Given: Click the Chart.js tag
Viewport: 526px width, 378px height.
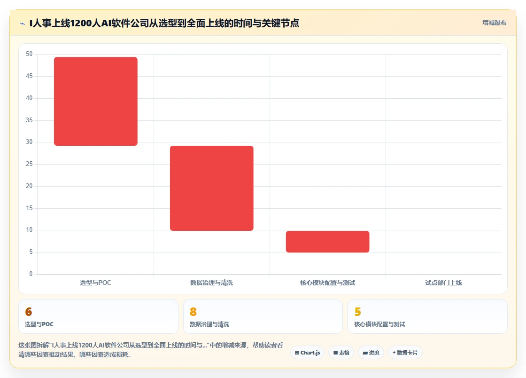Looking at the screenshot, I should tap(307, 353).
